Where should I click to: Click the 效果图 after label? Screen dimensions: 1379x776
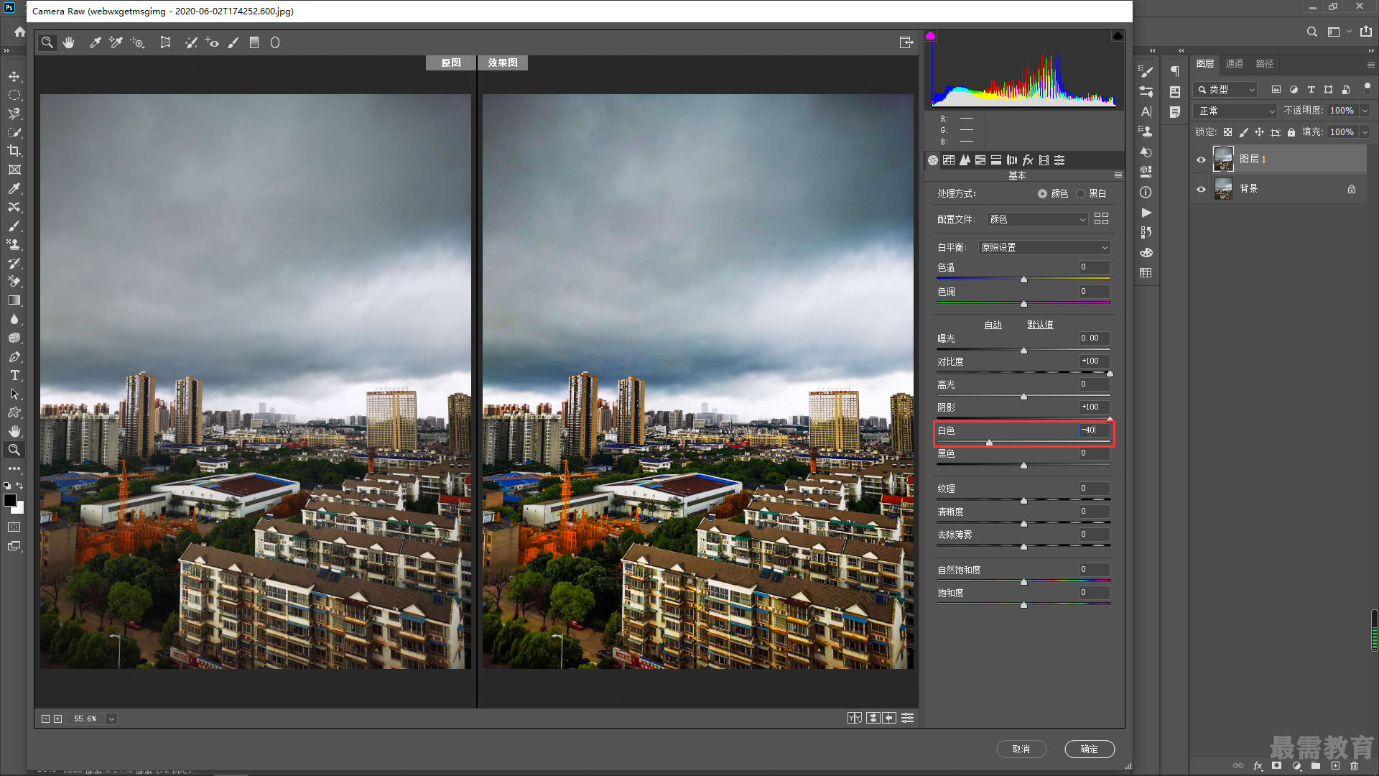tap(503, 63)
